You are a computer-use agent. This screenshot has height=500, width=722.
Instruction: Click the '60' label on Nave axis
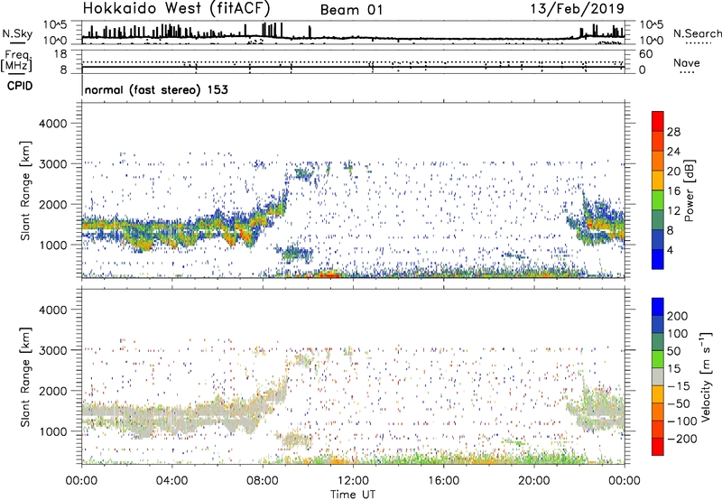645,54
